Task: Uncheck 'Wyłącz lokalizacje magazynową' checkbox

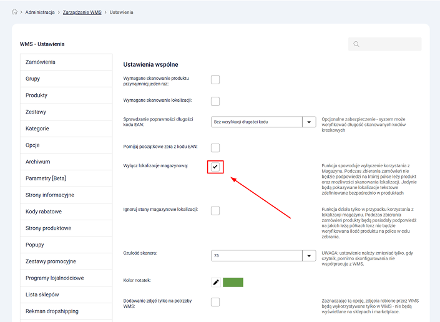Action: (215, 167)
